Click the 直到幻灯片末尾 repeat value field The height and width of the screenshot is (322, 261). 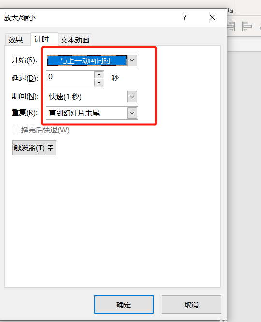tap(87, 113)
